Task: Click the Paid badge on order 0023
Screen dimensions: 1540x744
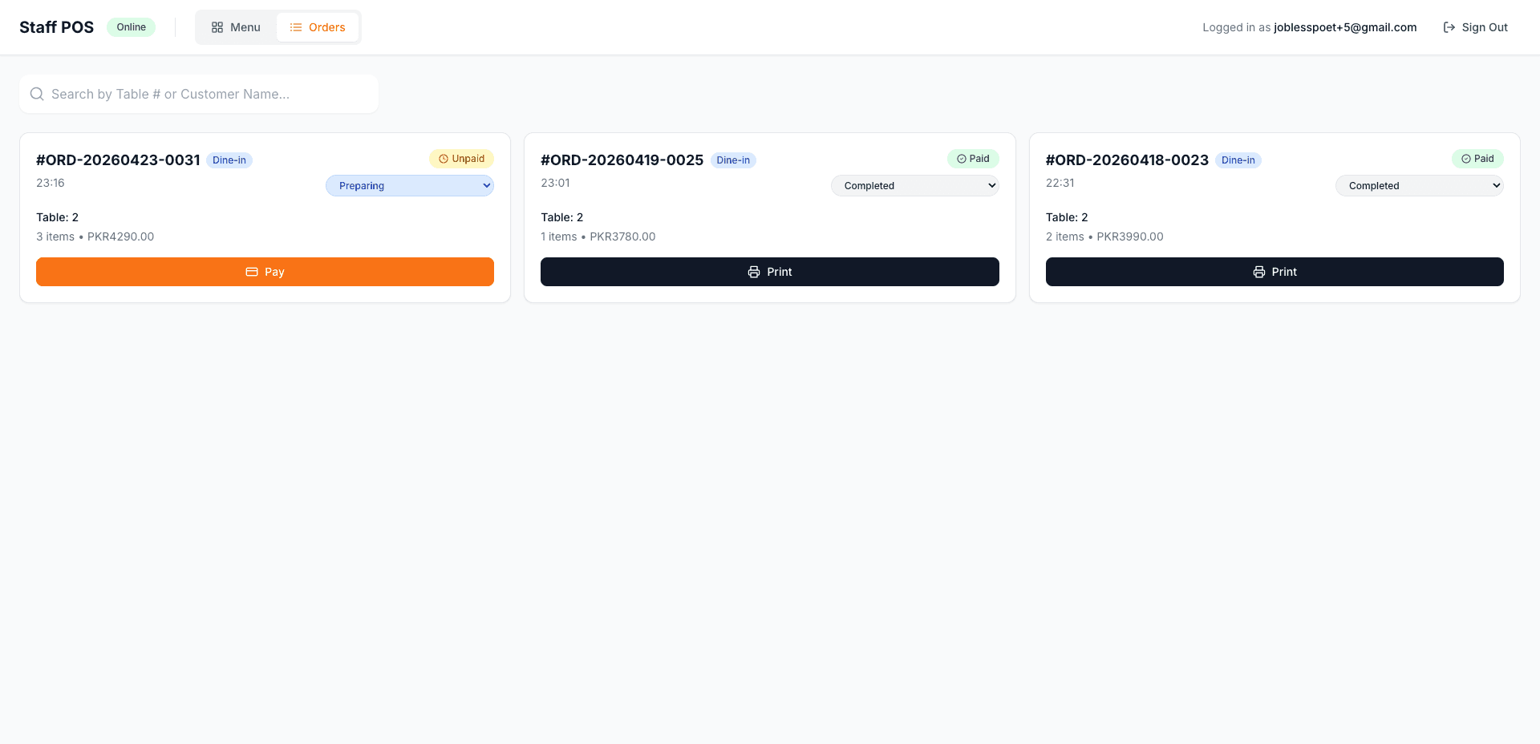Action: coord(1477,159)
